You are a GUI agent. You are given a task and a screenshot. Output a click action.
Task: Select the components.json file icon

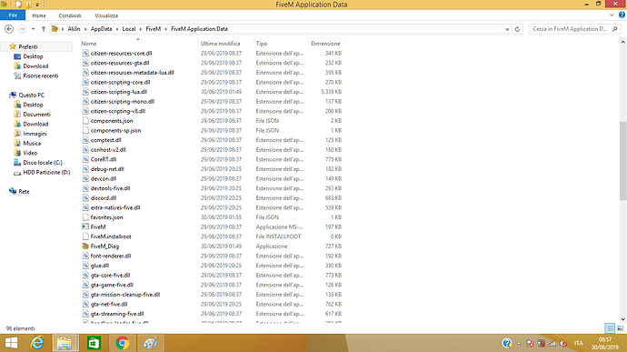[x=85, y=121]
